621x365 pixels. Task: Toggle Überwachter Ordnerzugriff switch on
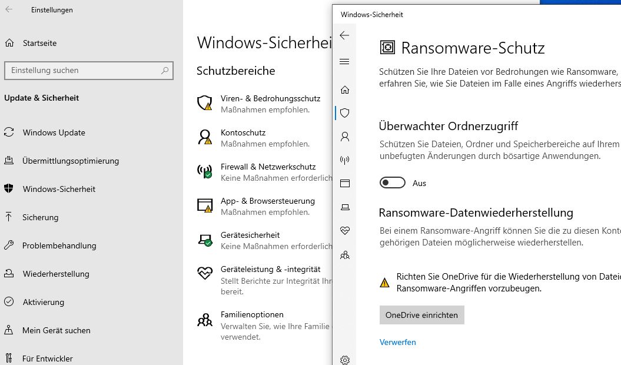point(393,182)
